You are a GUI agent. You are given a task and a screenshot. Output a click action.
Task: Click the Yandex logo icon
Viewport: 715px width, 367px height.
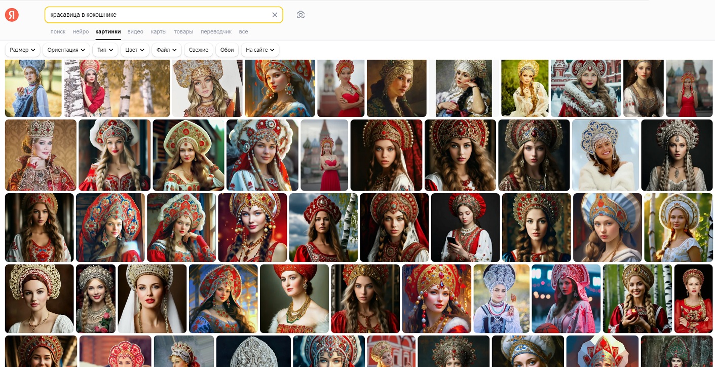tap(12, 15)
